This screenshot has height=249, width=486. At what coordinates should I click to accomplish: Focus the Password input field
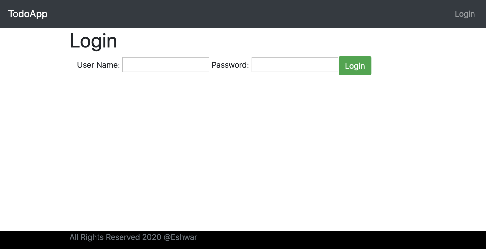(295, 65)
